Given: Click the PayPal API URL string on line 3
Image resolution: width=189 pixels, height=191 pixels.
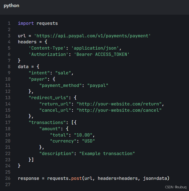Looking at the screenshot, I should click(92, 36).
